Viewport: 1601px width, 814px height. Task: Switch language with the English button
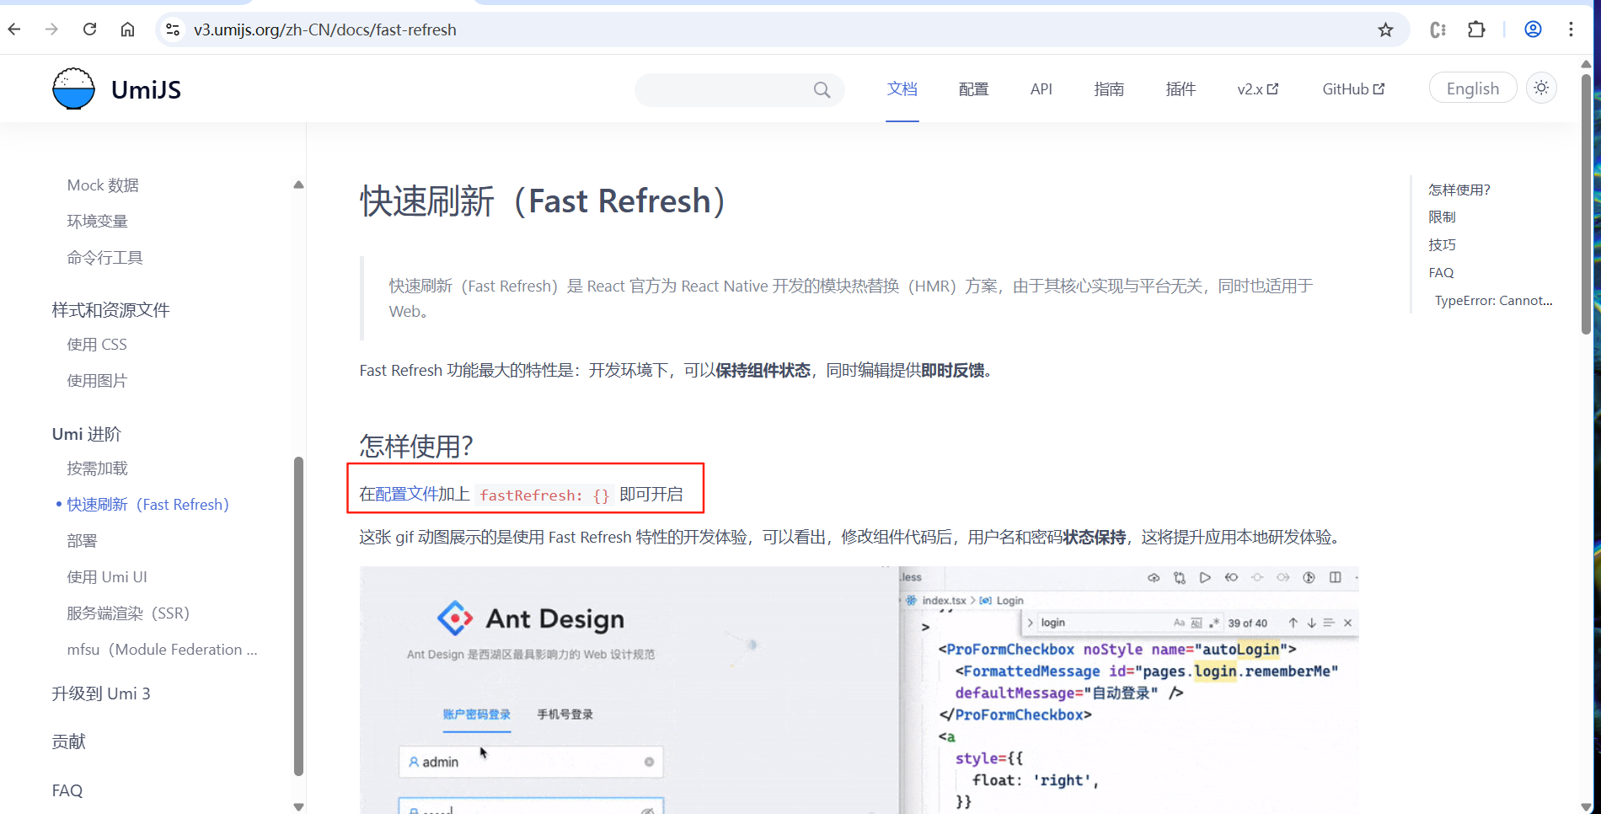(x=1472, y=88)
